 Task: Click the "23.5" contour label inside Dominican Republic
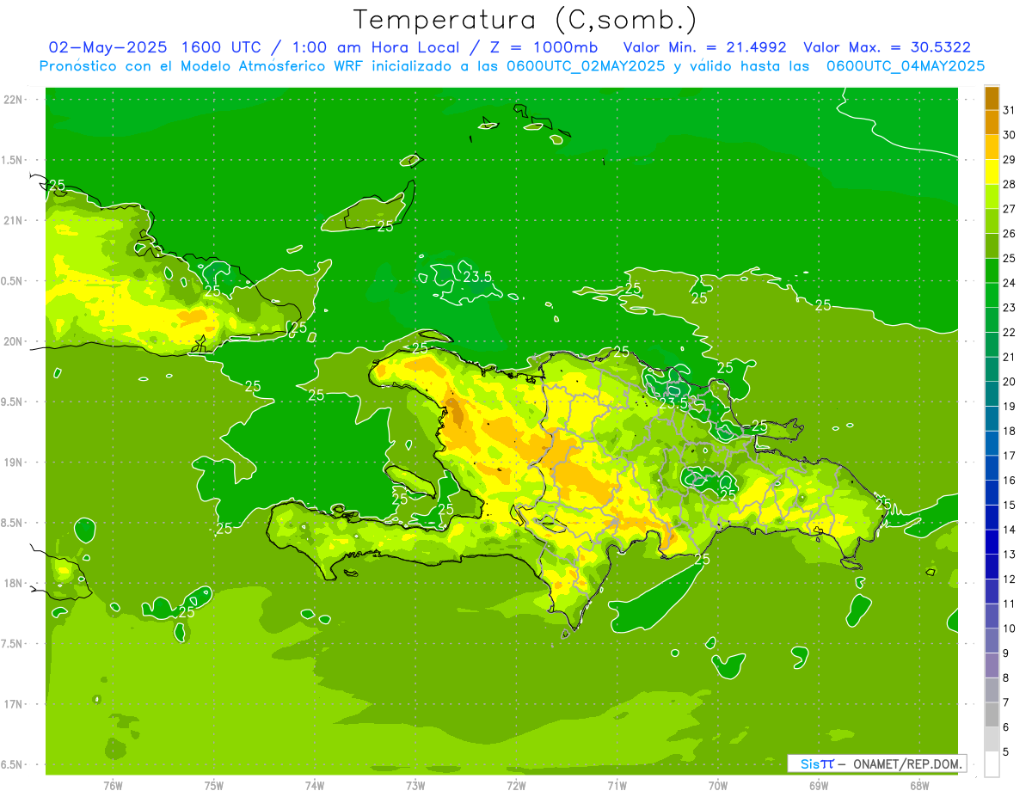pos(673,402)
